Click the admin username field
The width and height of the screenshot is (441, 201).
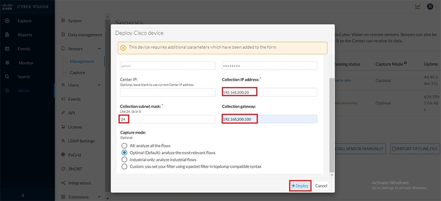(x=168, y=66)
